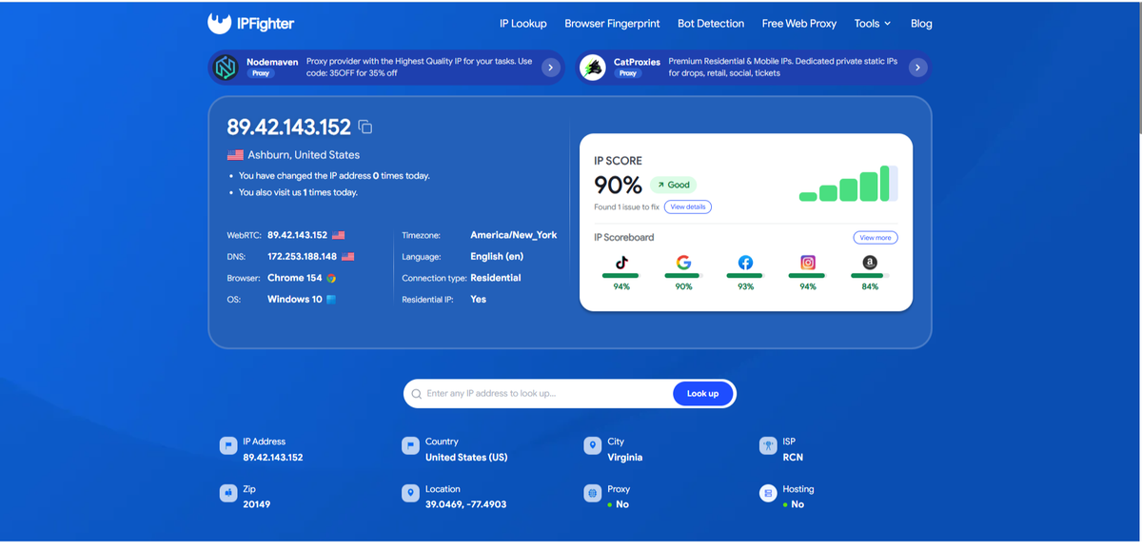Click View details under IP score
Screen dimensions: 1142x550
coord(687,206)
